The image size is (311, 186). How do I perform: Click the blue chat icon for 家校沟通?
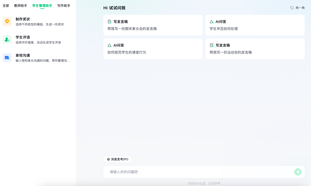[x=7, y=58]
